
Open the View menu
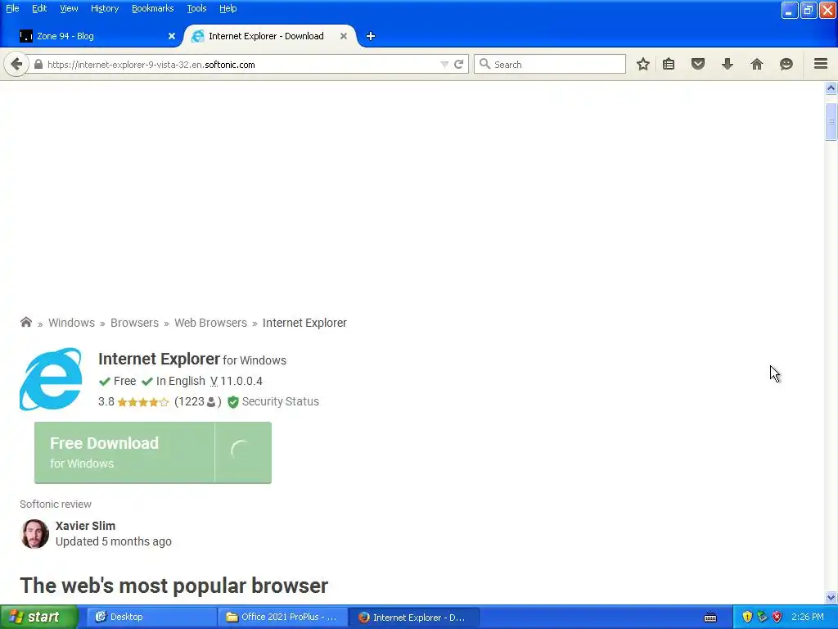(69, 8)
